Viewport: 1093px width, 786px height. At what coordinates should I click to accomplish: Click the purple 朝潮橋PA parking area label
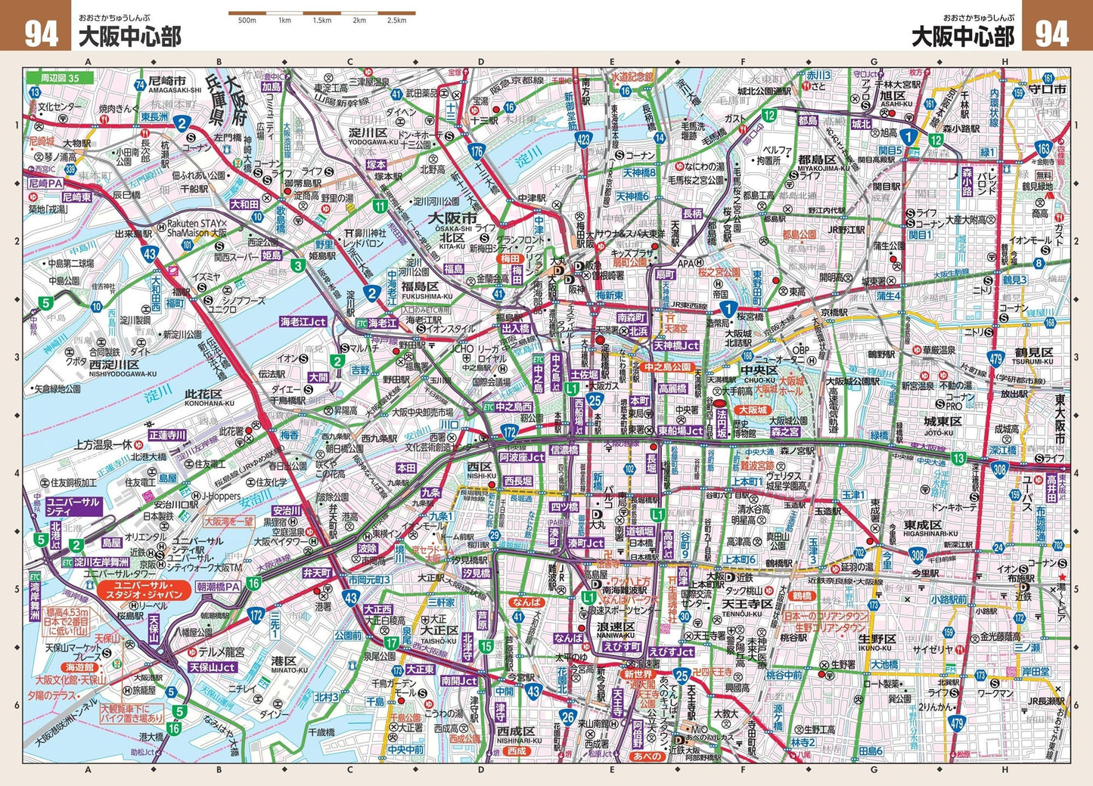pyautogui.click(x=218, y=587)
